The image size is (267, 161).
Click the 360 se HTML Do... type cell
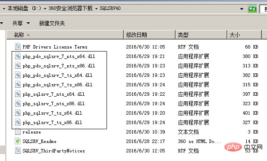coord(199,141)
